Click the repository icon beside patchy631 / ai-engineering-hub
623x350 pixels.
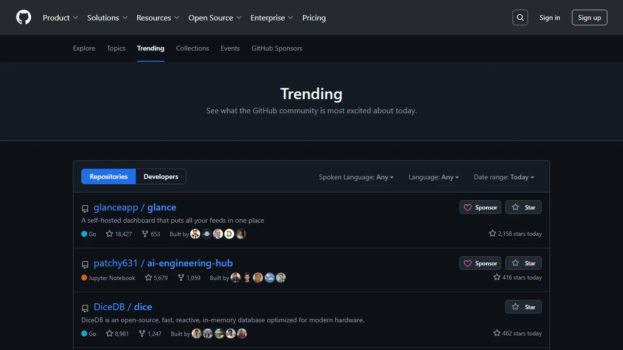point(85,264)
